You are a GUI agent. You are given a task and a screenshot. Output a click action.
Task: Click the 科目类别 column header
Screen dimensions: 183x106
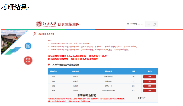54,71
